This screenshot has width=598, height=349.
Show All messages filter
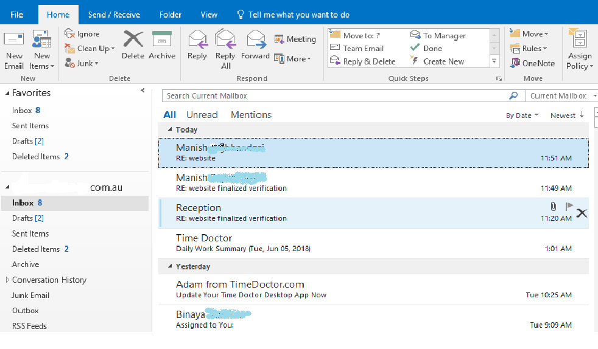tap(170, 115)
